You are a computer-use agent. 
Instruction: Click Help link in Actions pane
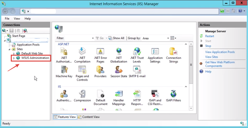(208, 71)
